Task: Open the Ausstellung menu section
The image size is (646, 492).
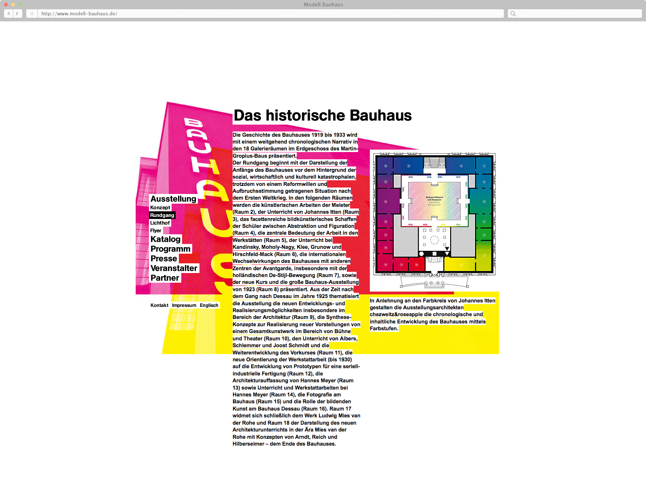Action: [x=173, y=199]
